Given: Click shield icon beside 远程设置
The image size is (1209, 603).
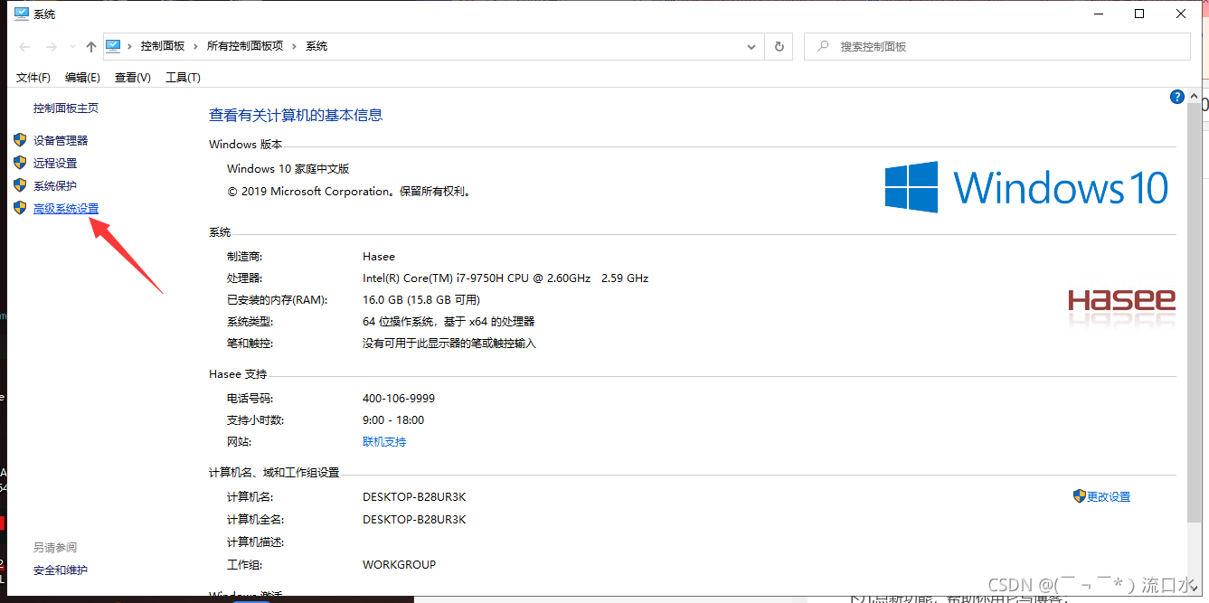Looking at the screenshot, I should (20, 163).
